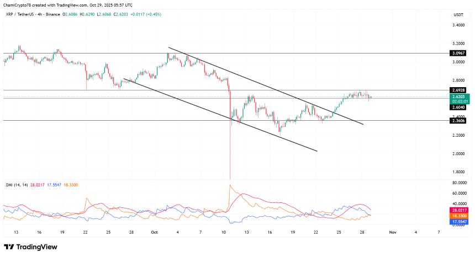Click the 2.3606 support level label
Image resolution: width=475 pixels, height=257 pixels.
[x=459, y=120]
